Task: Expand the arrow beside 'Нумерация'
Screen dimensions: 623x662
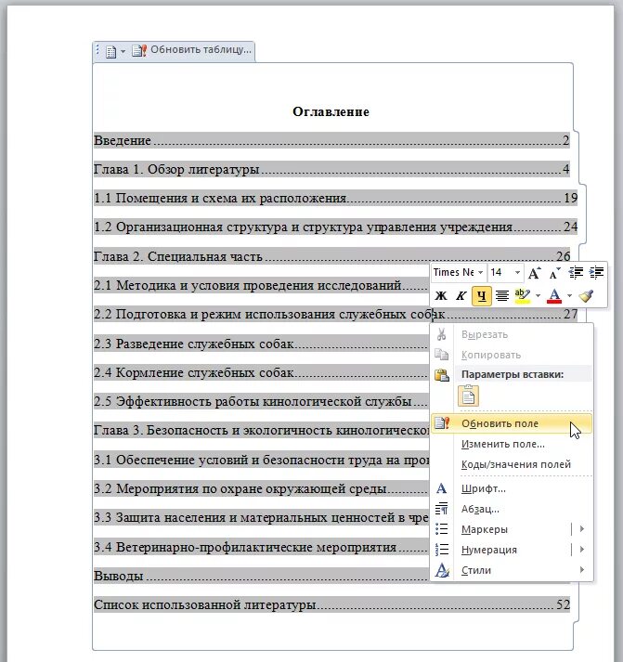Action: click(582, 550)
